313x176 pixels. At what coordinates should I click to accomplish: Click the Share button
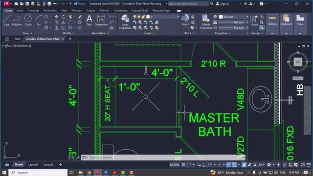coord(79,3)
